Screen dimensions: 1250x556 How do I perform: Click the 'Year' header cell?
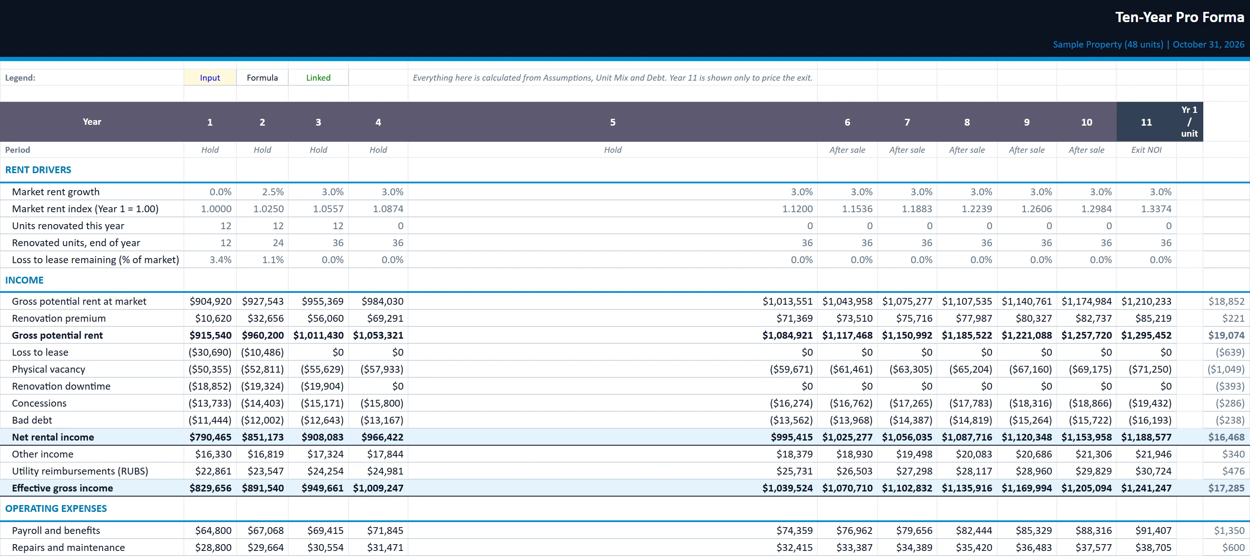[x=92, y=122]
